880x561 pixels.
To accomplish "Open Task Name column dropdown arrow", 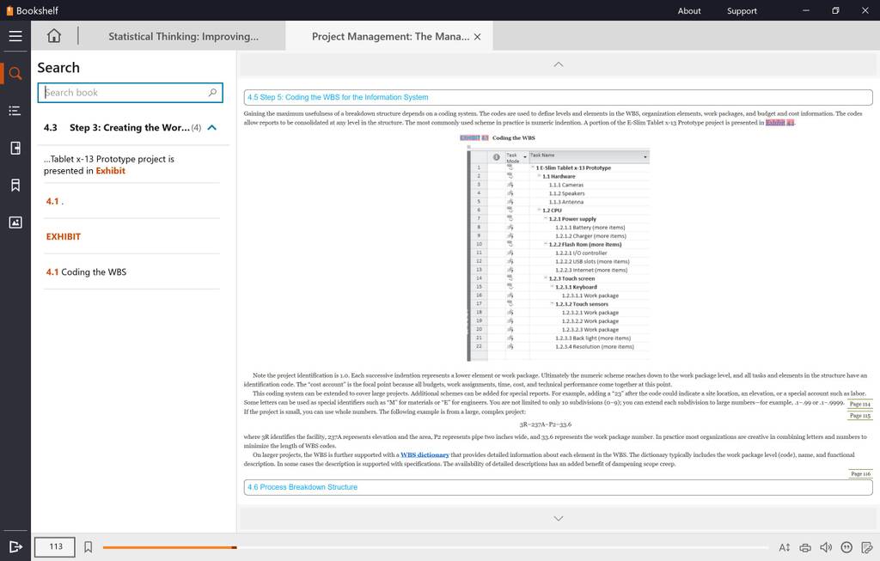I will (x=645, y=157).
